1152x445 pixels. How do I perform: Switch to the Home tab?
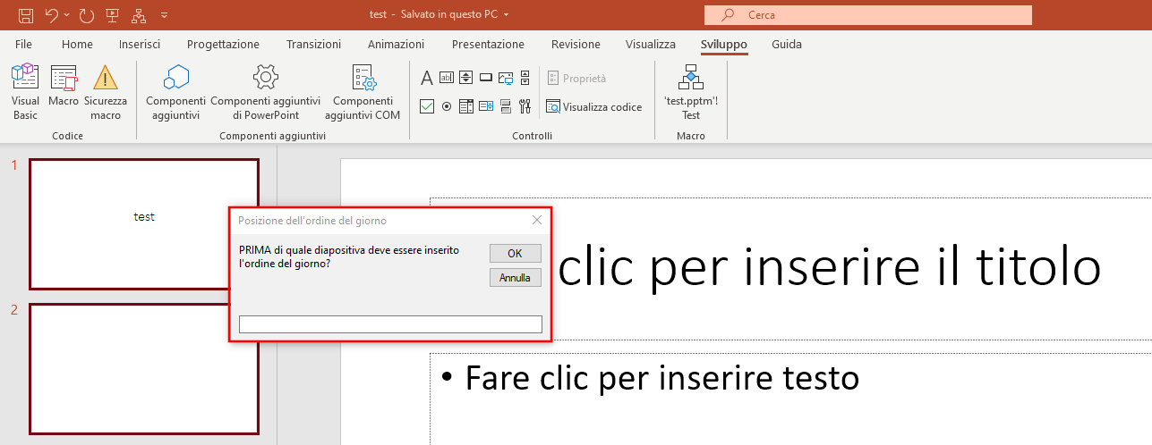pos(77,44)
